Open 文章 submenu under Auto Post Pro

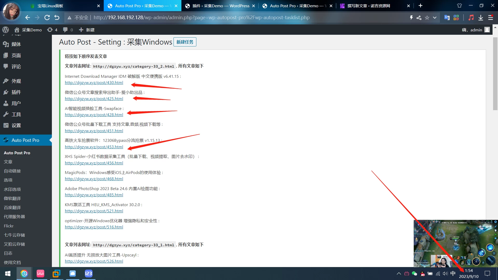8,162
